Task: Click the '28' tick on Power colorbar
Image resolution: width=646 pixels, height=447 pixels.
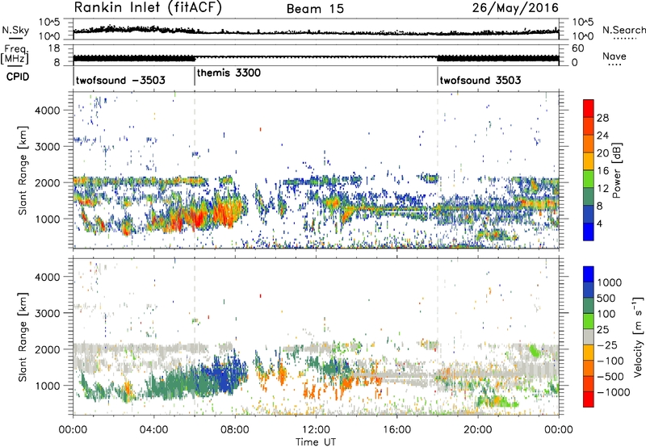Action: click(602, 118)
